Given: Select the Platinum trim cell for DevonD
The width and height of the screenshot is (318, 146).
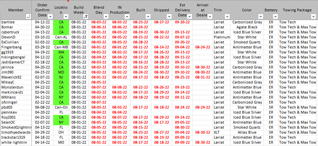Looking at the screenshot, I should coord(222,37).
